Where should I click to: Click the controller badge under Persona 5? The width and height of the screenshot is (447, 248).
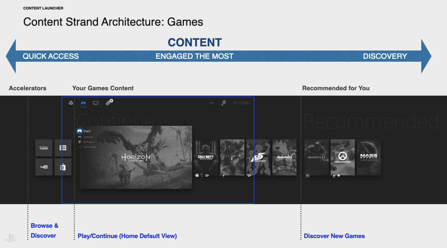coord(249,176)
